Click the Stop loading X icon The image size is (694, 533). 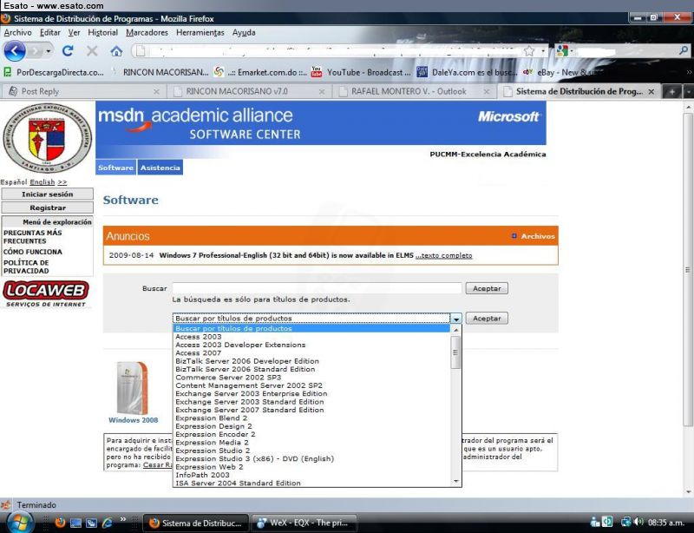coord(92,51)
